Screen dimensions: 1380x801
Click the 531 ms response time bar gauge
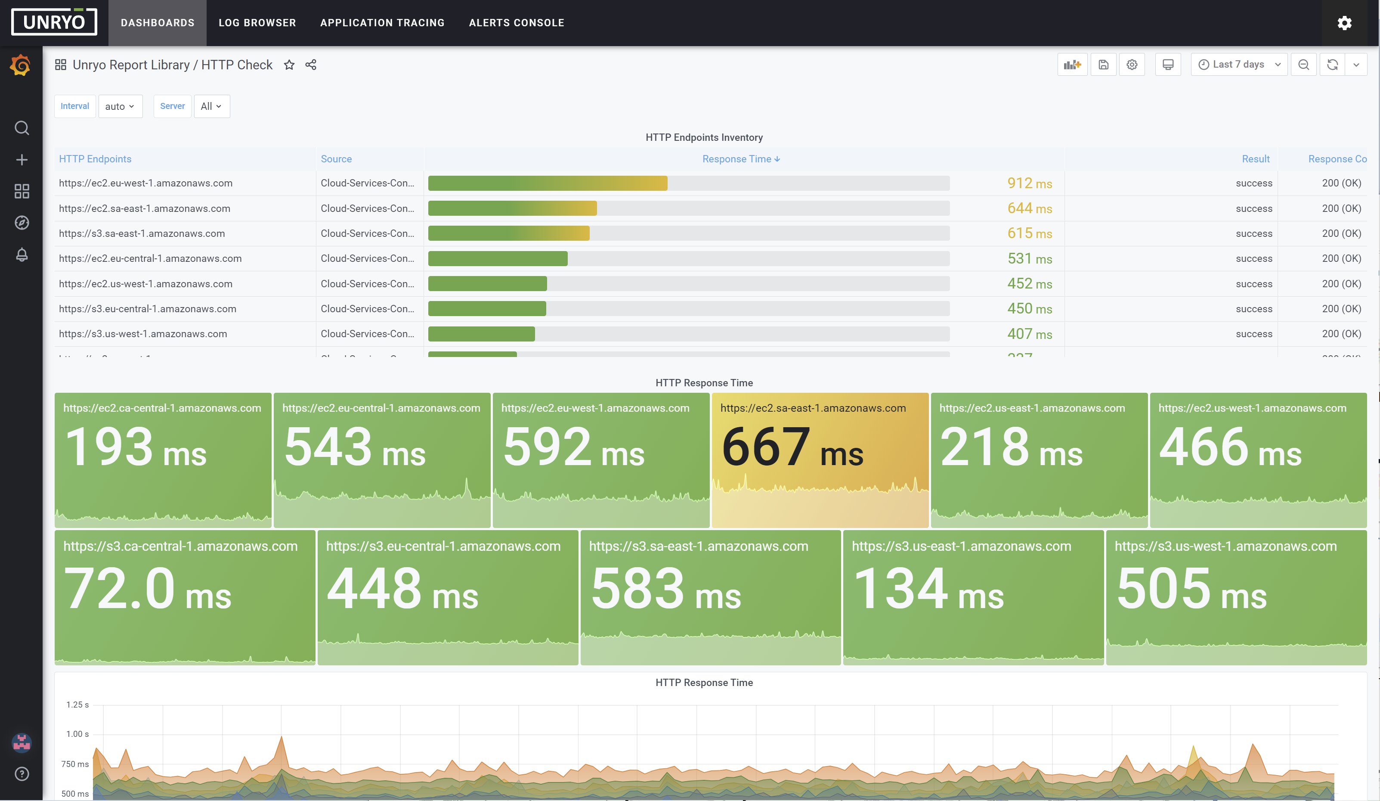pyautogui.click(x=689, y=258)
